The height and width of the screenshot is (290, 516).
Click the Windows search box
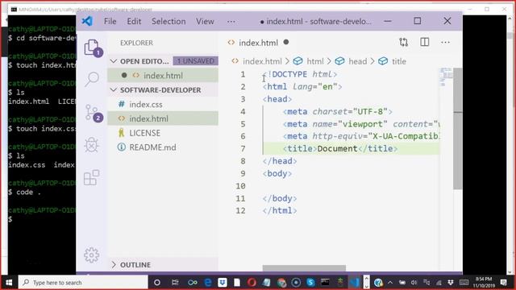click(83, 283)
